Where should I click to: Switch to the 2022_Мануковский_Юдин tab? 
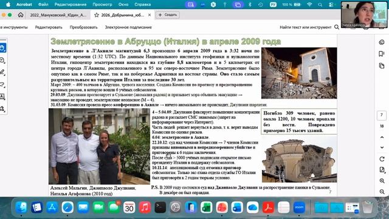pyautogui.click(x=58, y=15)
